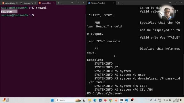The image size is (184, 103).
Task: Launch Brave browser from the taskbar
Action: (x=116, y=100)
